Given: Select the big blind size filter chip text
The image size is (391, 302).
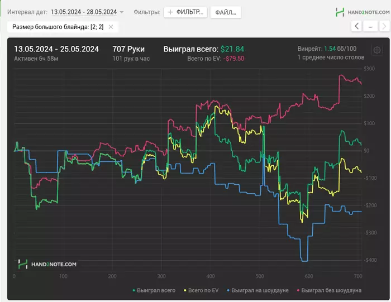Looking at the screenshot, I should [x=58, y=27].
